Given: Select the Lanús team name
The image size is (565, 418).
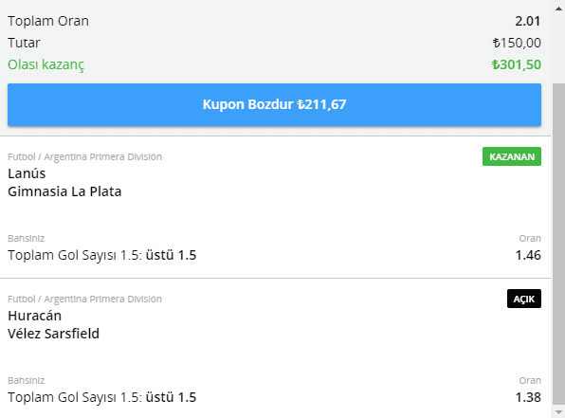Looking at the screenshot, I should pyautogui.click(x=27, y=173).
